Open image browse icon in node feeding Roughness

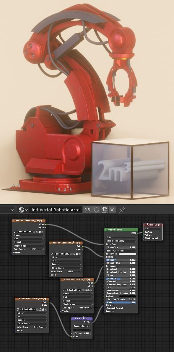(x=64, y=290)
